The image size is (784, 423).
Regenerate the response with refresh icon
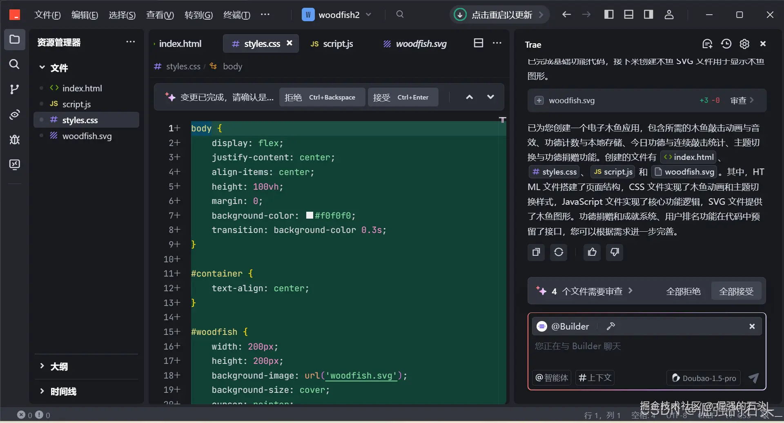click(559, 252)
